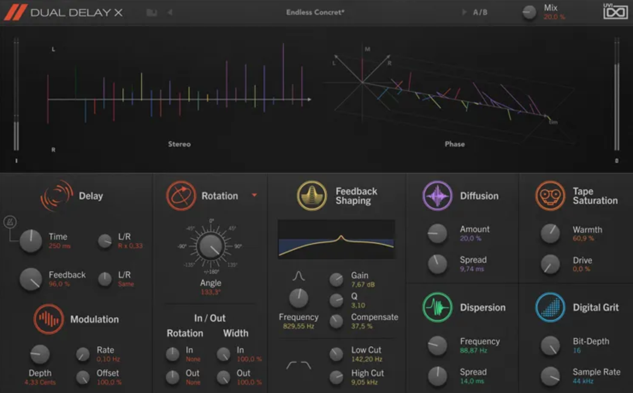
Task: Click the Compensate knob
Action: coord(336,321)
